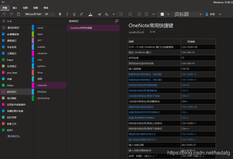Click the Ctrl+Shift+V shortcut cell
The image size is (233, 159).
pyautogui.click(x=198, y=80)
